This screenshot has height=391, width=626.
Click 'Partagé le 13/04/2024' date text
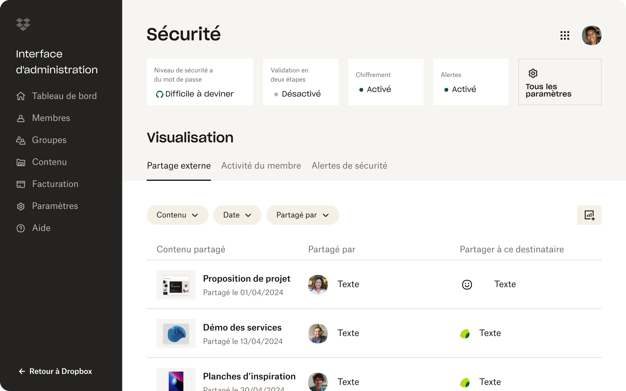(x=243, y=341)
